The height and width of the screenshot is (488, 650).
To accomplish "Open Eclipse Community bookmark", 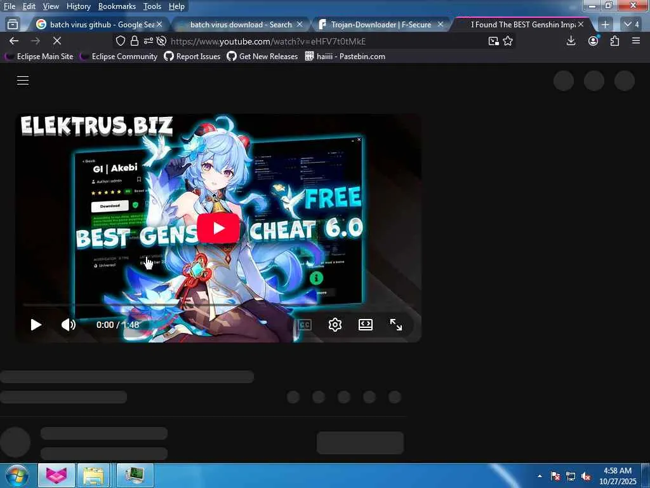I will tap(119, 57).
